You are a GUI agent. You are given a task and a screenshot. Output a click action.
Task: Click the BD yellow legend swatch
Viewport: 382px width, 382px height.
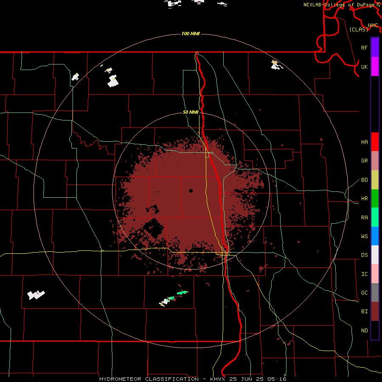click(375, 180)
